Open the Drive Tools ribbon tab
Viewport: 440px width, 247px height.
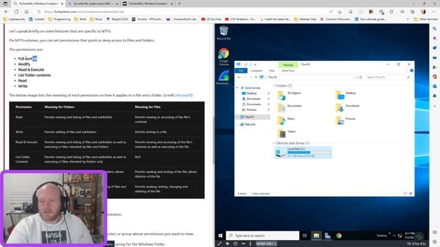pos(288,71)
